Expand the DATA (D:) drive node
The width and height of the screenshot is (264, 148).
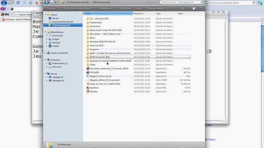47,67
